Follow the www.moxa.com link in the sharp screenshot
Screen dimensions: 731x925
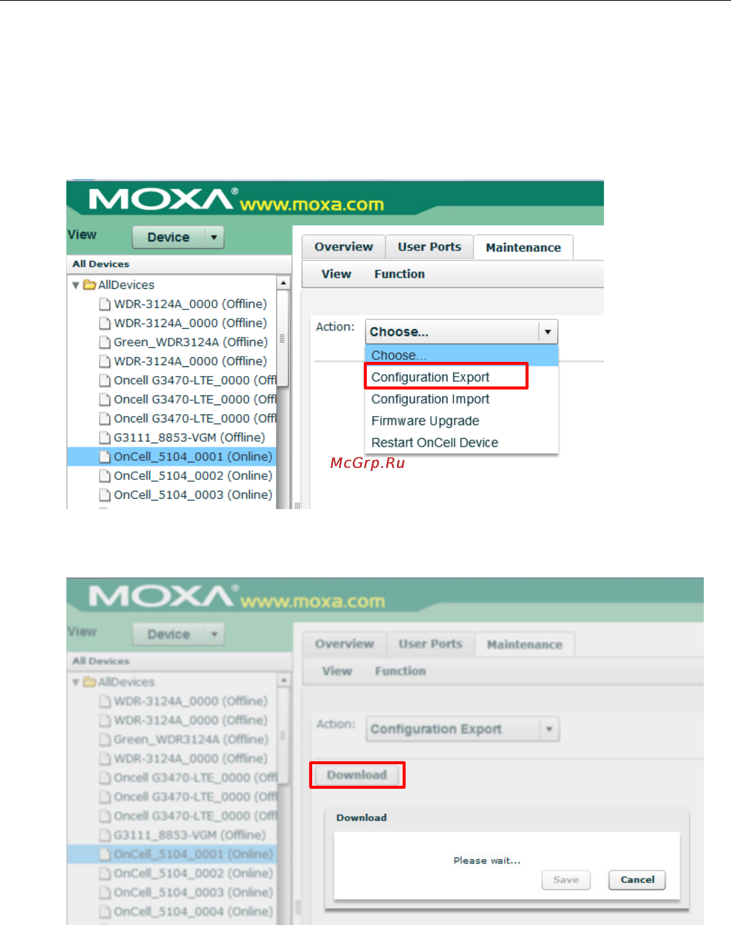tap(311, 205)
